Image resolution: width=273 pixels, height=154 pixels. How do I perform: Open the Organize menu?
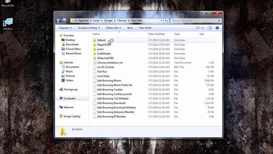pyautogui.click(x=65, y=28)
